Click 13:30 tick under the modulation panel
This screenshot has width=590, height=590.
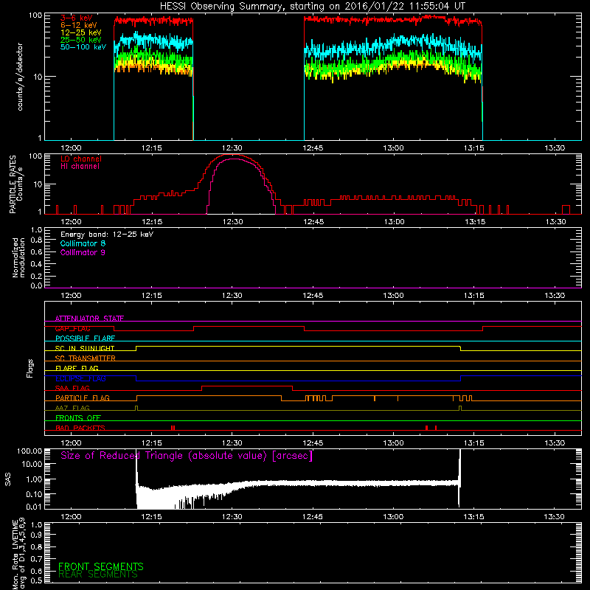555,296
